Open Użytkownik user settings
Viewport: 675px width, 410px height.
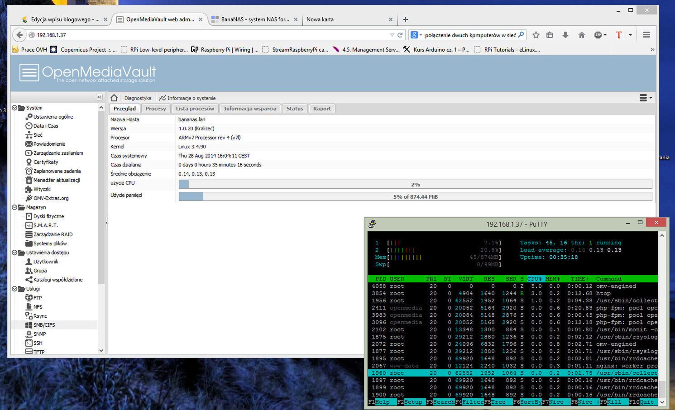pos(42,262)
